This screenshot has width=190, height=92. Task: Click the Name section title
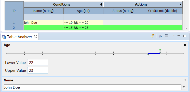pyautogui.click(x=8, y=80)
